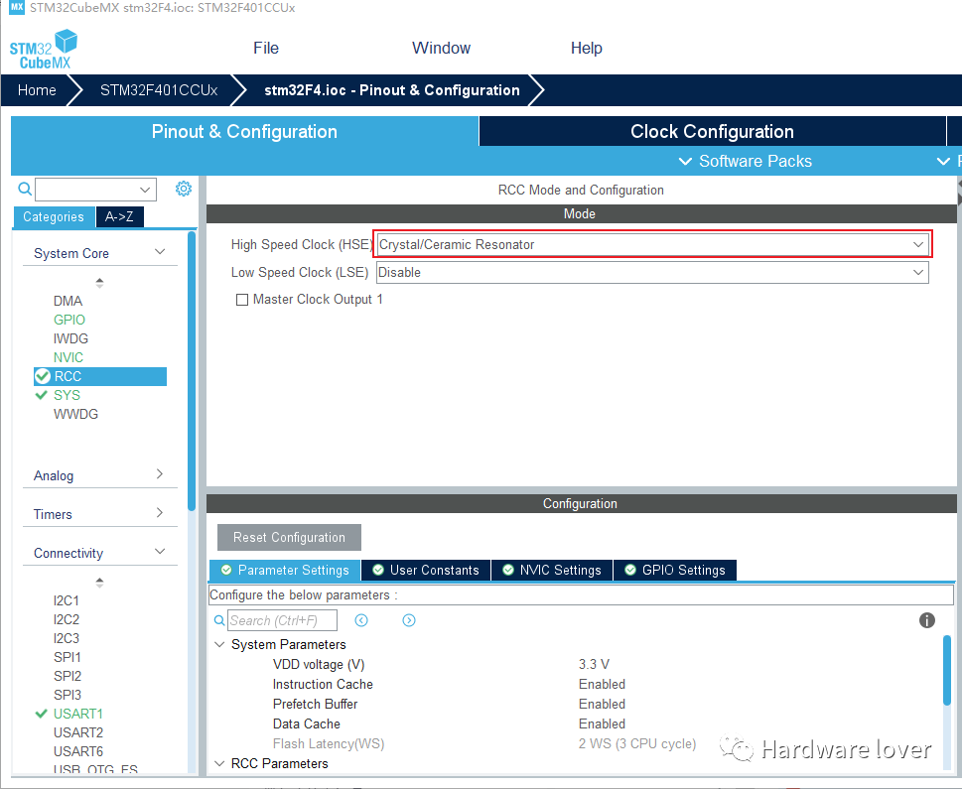Click the info icon in parameter settings

926,620
